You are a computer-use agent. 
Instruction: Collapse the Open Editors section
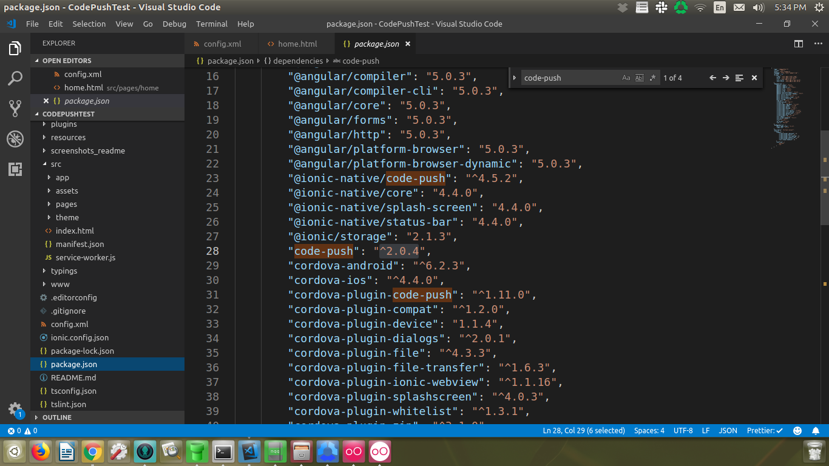click(107, 61)
